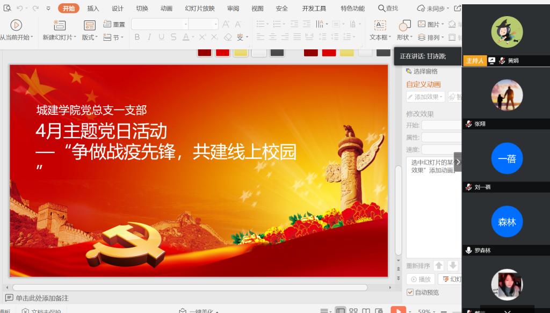Screen dimensions: 550x313
Task: Open the font size combo box
Action: (204, 24)
